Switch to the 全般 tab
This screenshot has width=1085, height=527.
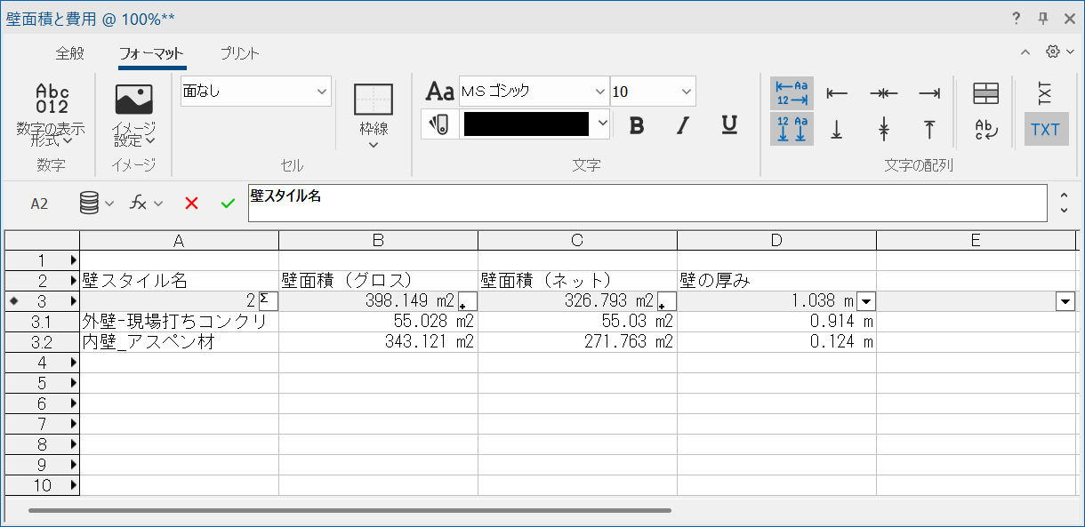[x=69, y=53]
